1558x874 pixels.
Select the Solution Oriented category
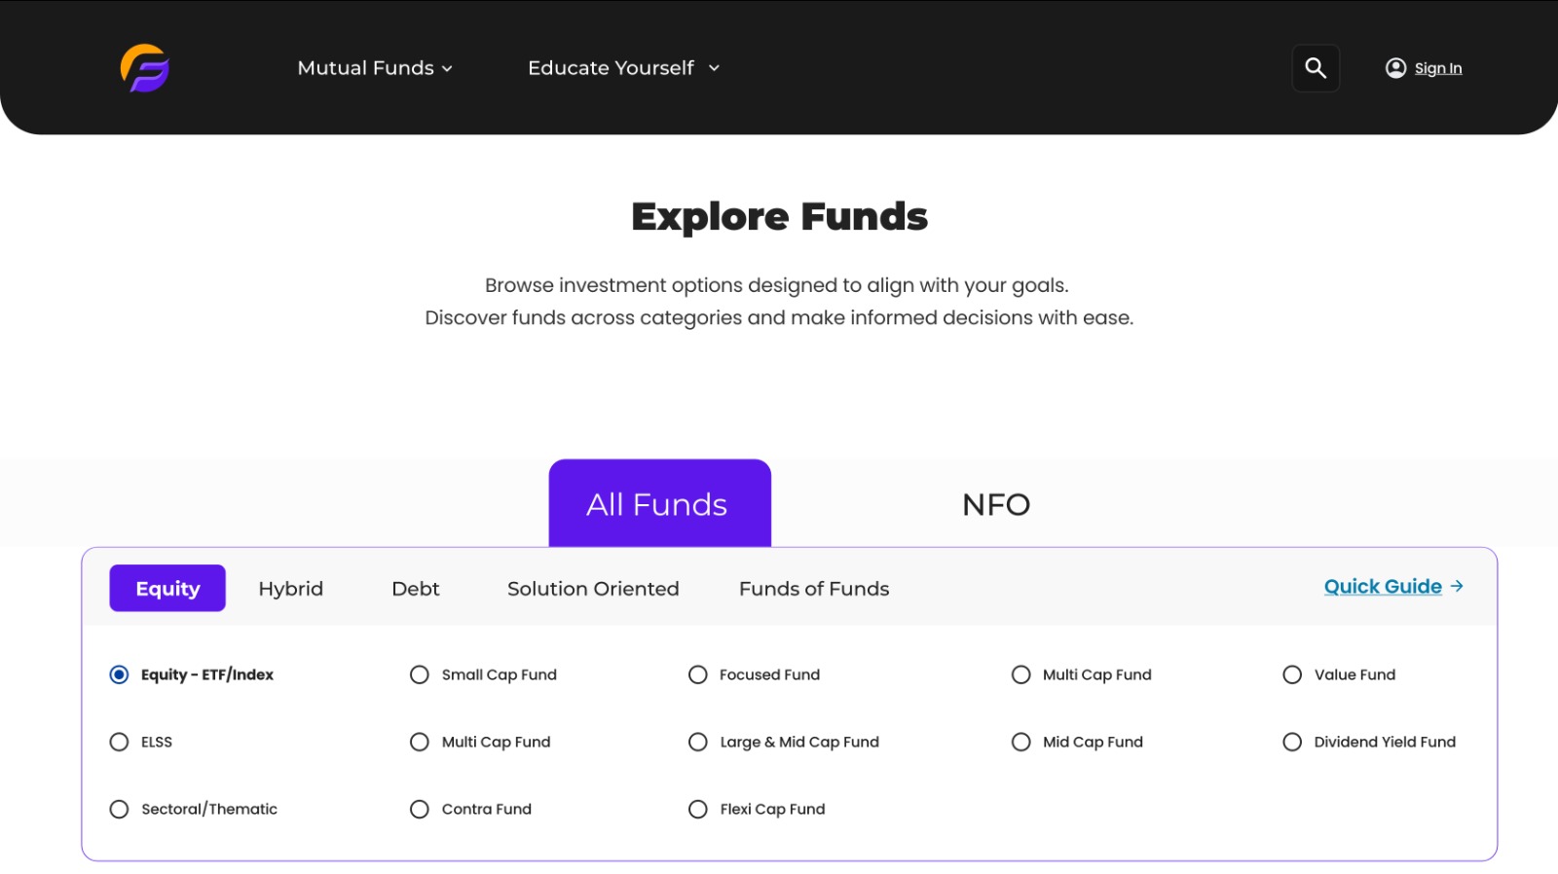click(593, 589)
